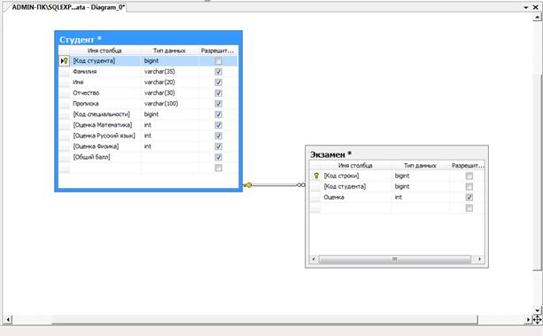Screen dimensions: 543x336
Task: Toggle allow nulls for Код строки
Action: point(469,176)
